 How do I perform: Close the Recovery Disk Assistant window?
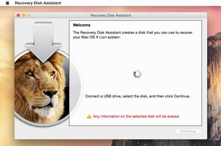pos(18,15)
